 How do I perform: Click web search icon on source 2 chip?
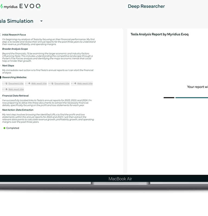click(29, 83)
